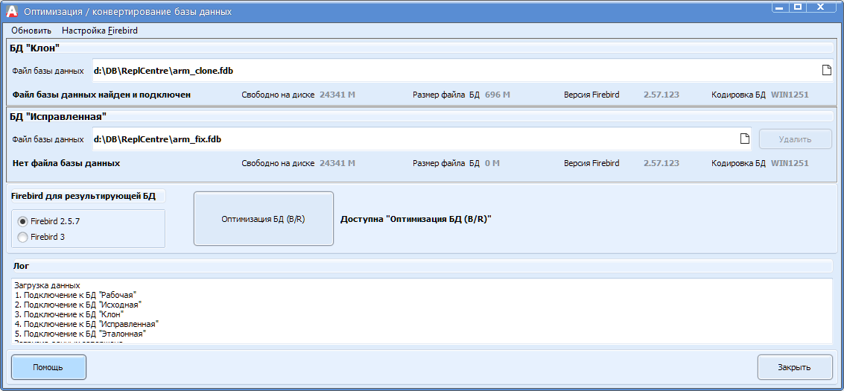
Task: Click the Помощь button
Action: [48, 367]
